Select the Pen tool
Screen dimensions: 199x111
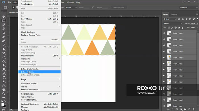pyautogui.click(x=3, y=73)
